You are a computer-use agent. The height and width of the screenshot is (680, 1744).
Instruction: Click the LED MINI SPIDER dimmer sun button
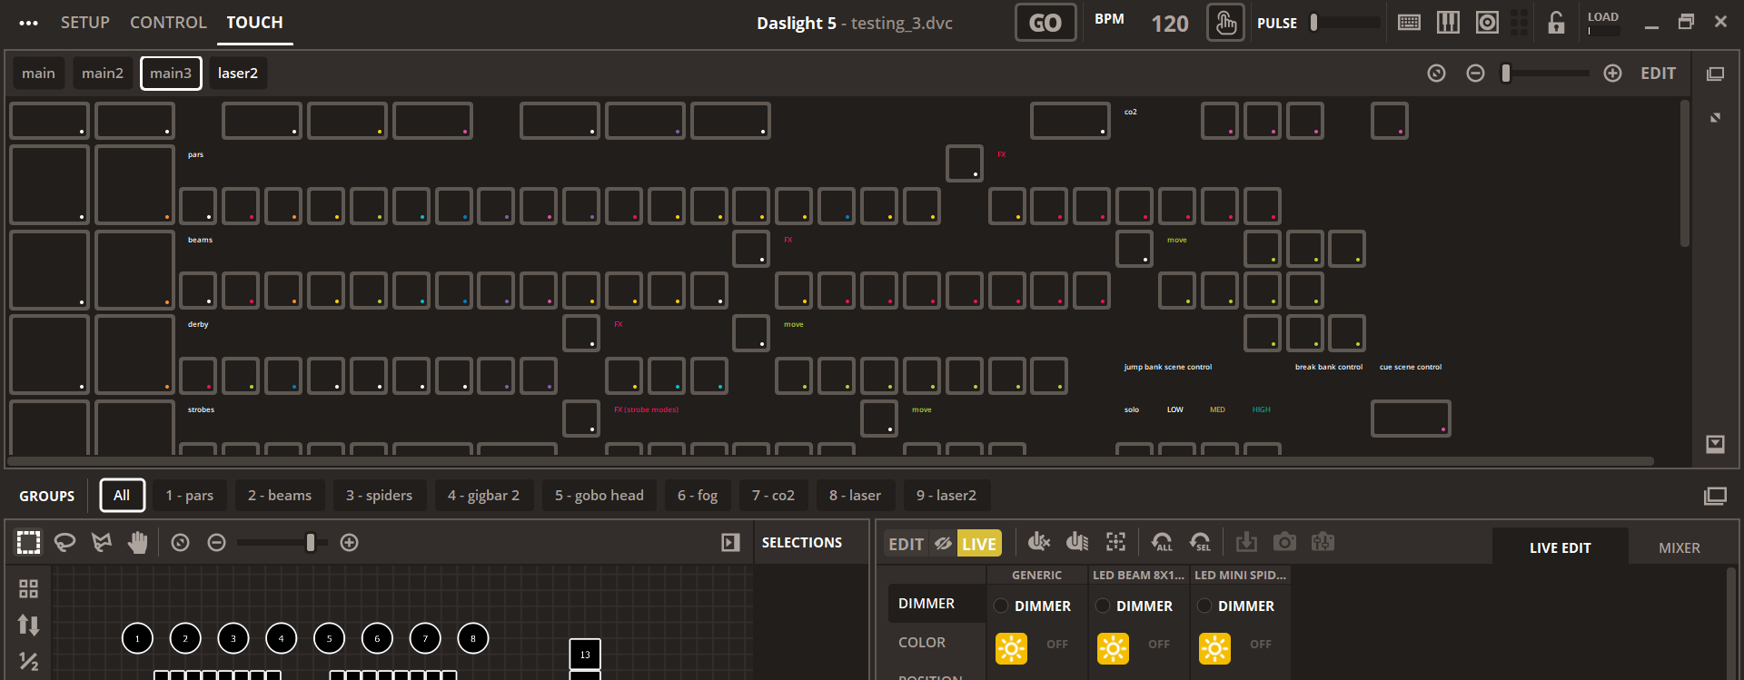coord(1214,648)
